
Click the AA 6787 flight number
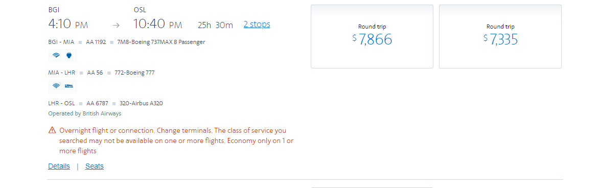[x=97, y=103]
